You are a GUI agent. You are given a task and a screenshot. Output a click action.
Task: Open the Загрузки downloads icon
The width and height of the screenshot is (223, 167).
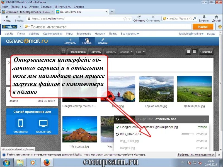pos(204,17)
